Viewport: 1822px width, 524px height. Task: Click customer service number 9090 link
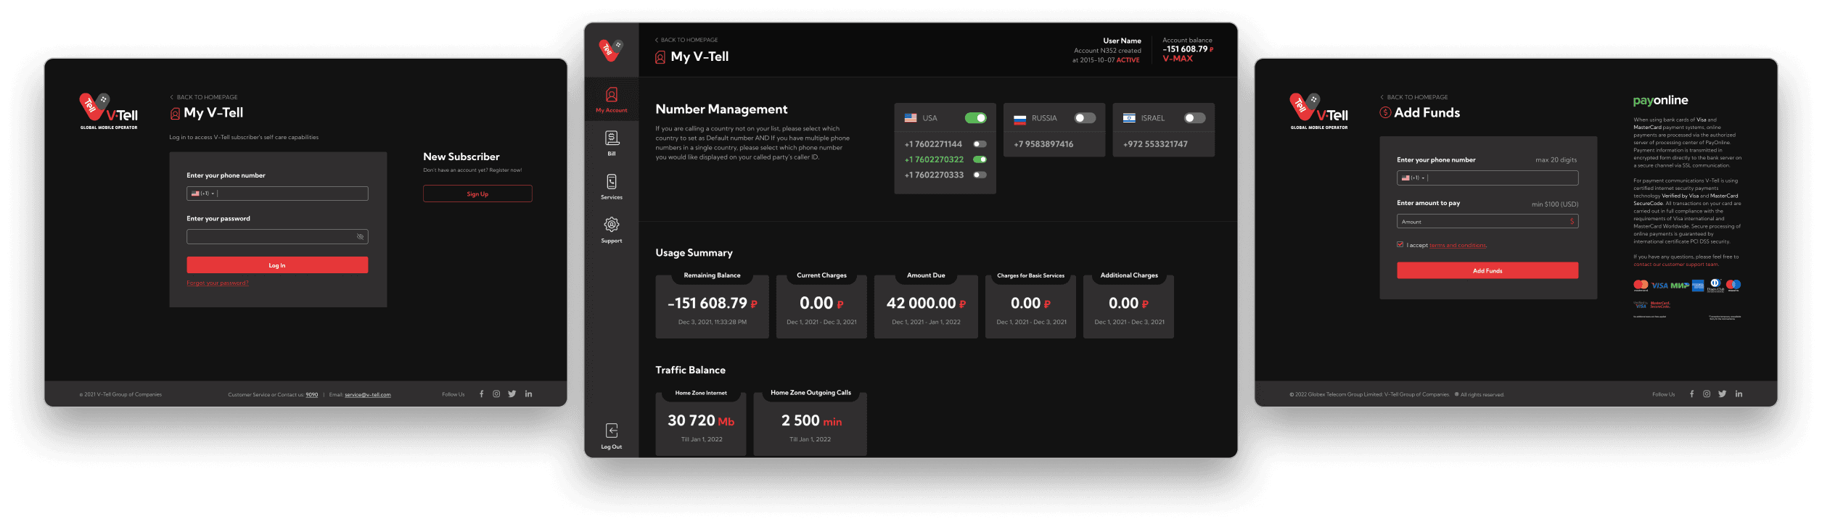[x=312, y=395]
